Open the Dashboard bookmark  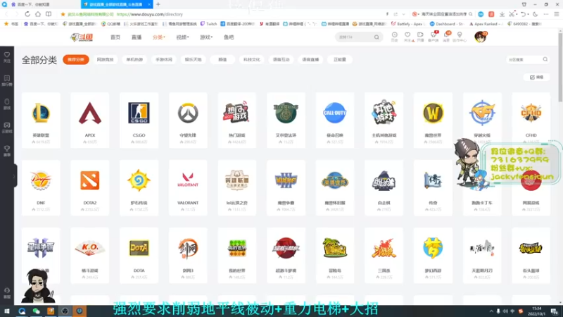click(448, 24)
